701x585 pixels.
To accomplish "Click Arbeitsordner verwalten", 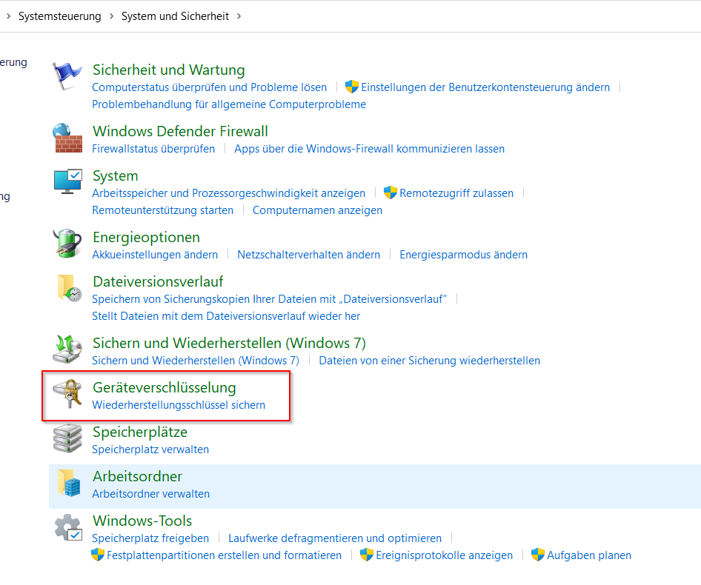I will click(x=150, y=494).
